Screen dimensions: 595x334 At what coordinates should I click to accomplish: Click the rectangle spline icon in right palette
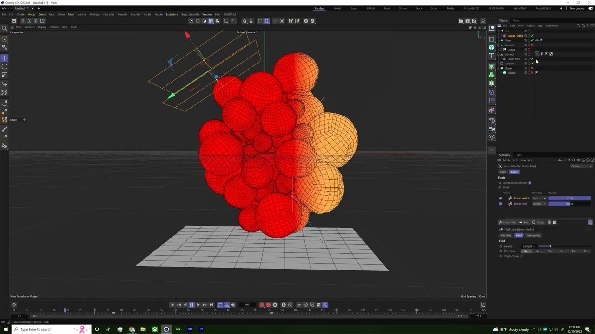(492, 39)
